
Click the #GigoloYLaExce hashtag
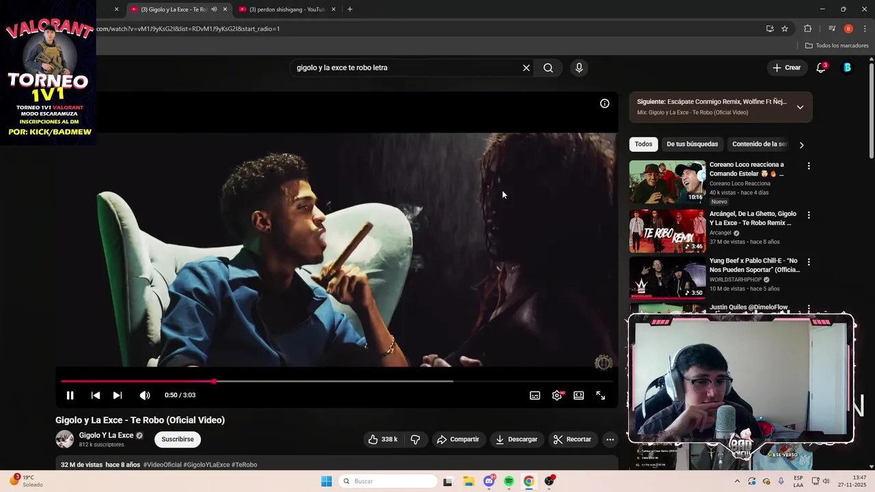point(206,465)
